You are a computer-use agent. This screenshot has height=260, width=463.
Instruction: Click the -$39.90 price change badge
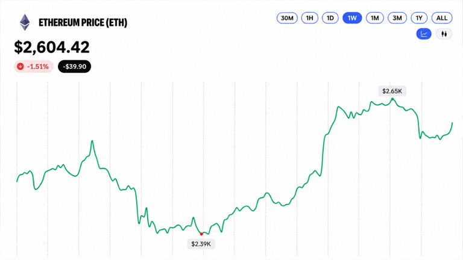[74, 66]
